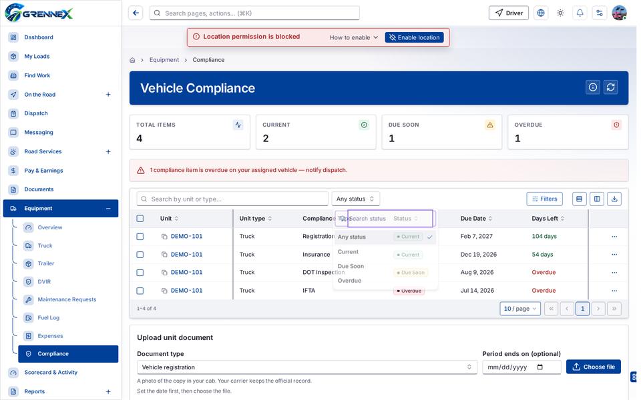Open row actions menu for Registration row
641x400 pixels.
[x=614, y=236]
